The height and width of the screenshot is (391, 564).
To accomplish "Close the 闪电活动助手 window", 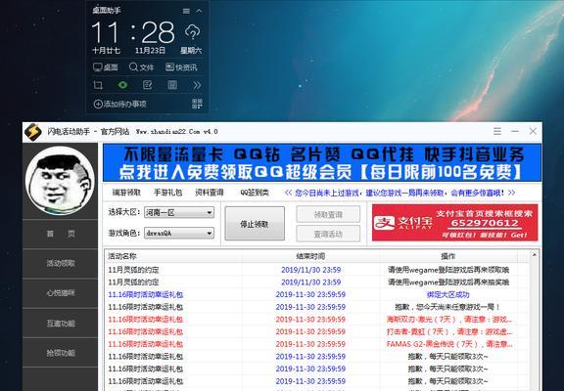I will [x=533, y=131].
